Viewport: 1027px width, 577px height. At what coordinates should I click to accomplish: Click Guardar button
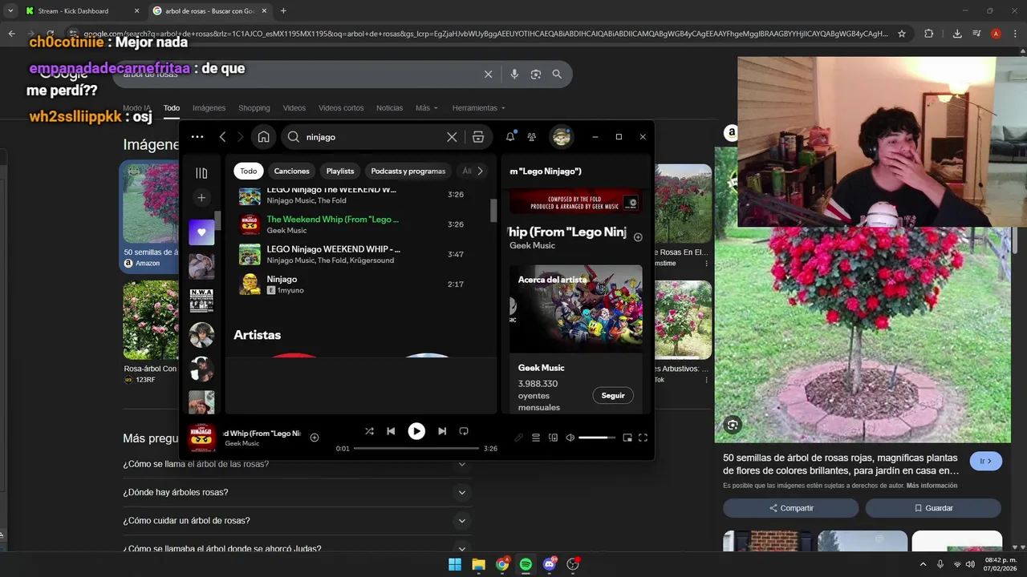click(x=933, y=508)
